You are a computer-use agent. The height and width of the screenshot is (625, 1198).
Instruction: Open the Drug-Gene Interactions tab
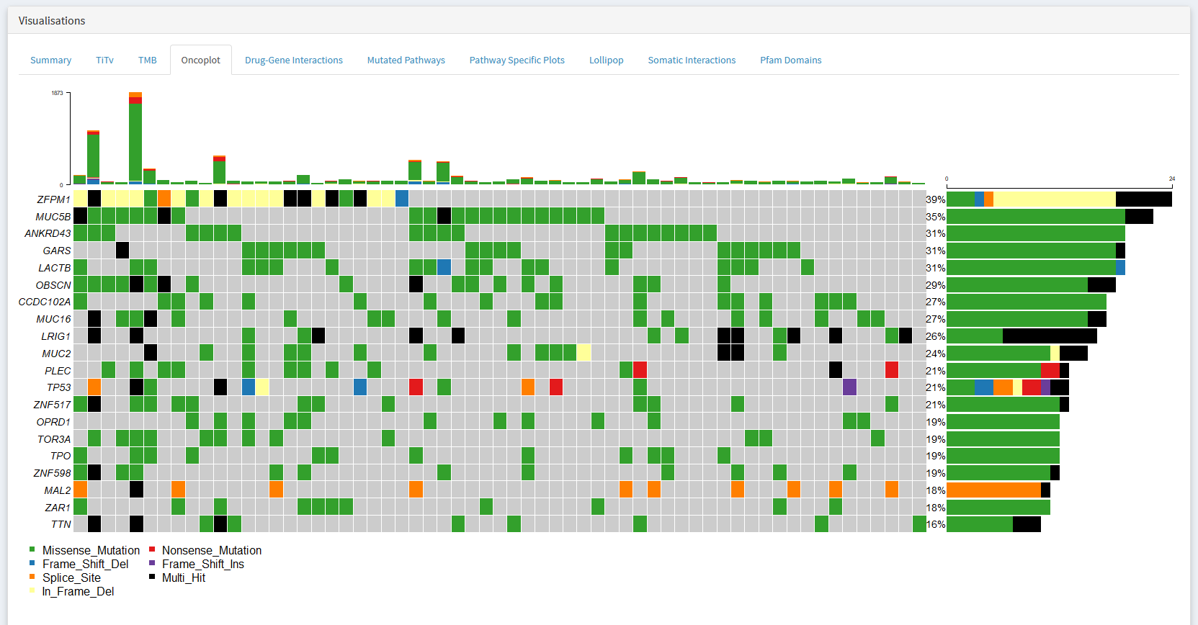point(294,60)
